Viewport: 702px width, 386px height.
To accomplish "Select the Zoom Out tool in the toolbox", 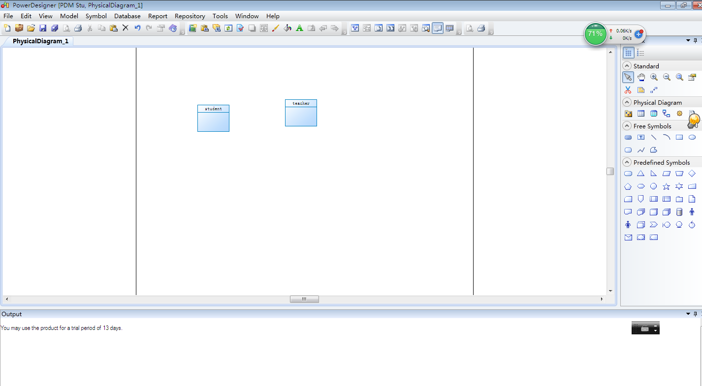I will point(667,77).
